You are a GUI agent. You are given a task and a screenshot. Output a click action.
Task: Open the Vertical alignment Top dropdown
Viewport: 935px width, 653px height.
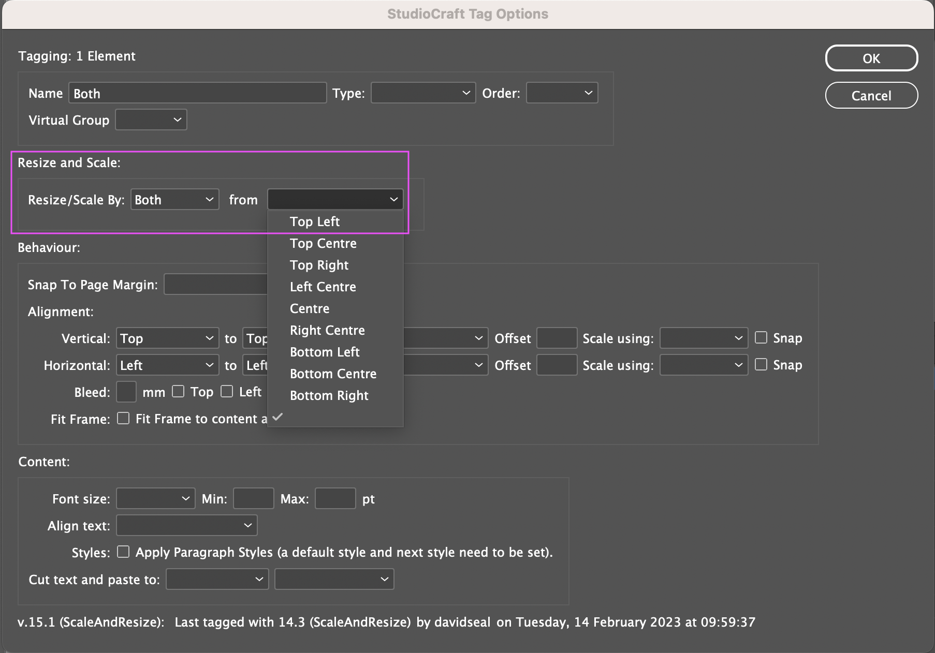167,338
